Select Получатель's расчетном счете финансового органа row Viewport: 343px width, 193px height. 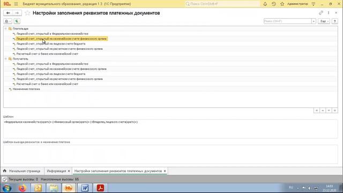tap(170, 79)
